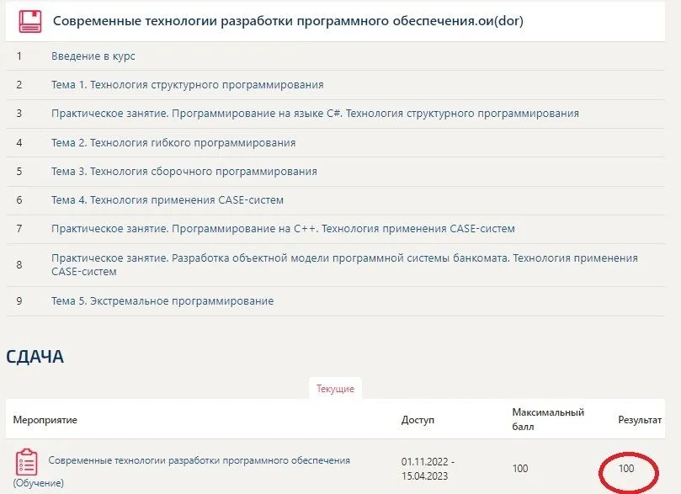681x494 pixels.
Task: Click the Доступ column header
Action: coord(418,420)
